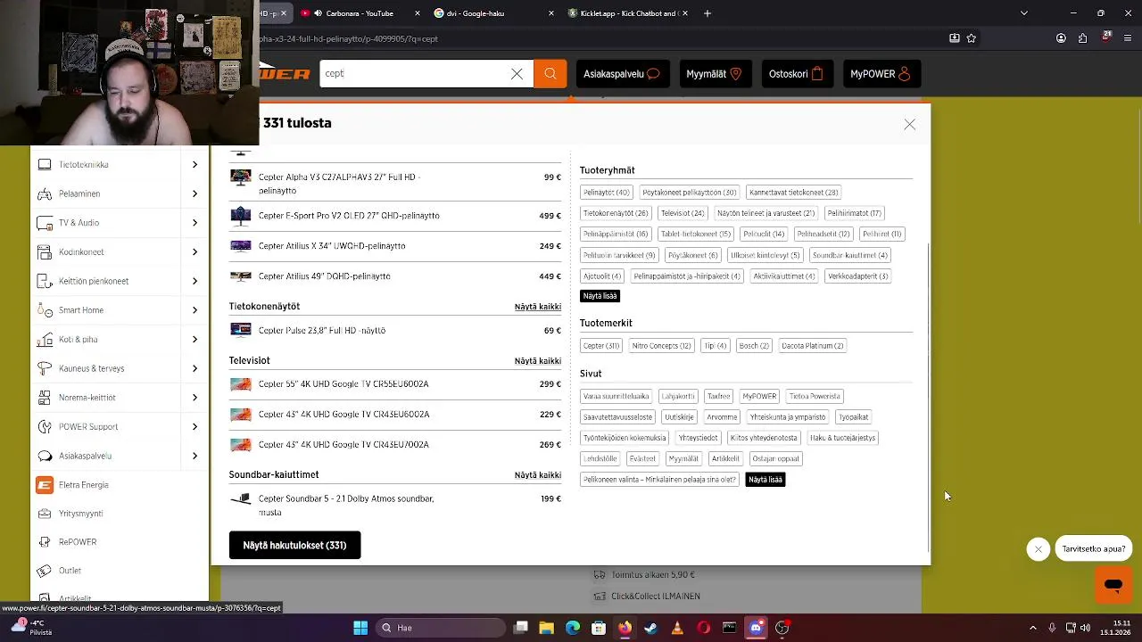The image size is (1142, 642).
Task: Select Cepter 43" TV CR43EU6002A result
Action: 395,415
